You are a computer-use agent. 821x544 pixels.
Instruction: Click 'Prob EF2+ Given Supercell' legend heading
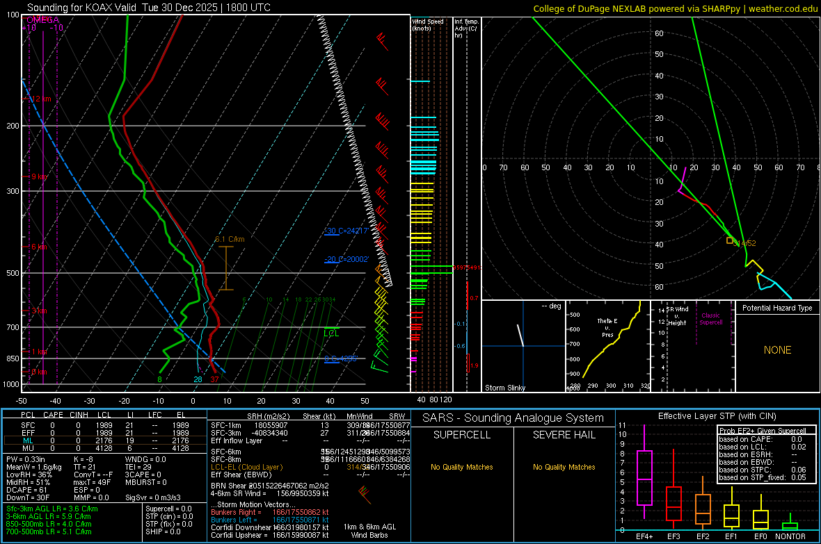click(763, 431)
